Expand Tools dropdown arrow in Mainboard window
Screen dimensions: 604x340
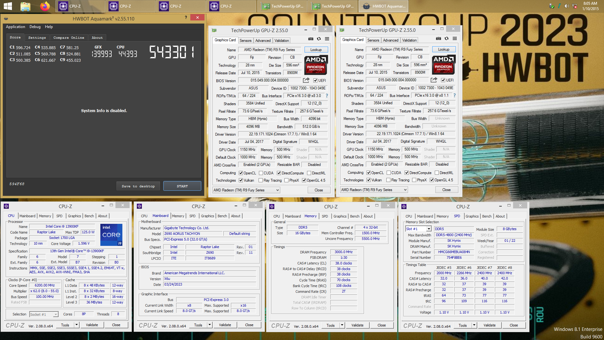(x=210, y=325)
